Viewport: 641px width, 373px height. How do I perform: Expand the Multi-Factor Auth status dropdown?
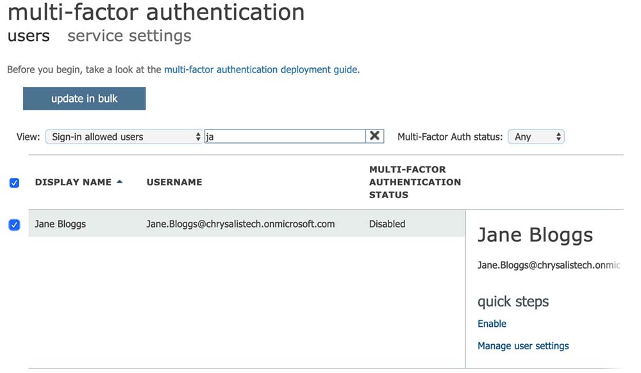click(x=536, y=137)
